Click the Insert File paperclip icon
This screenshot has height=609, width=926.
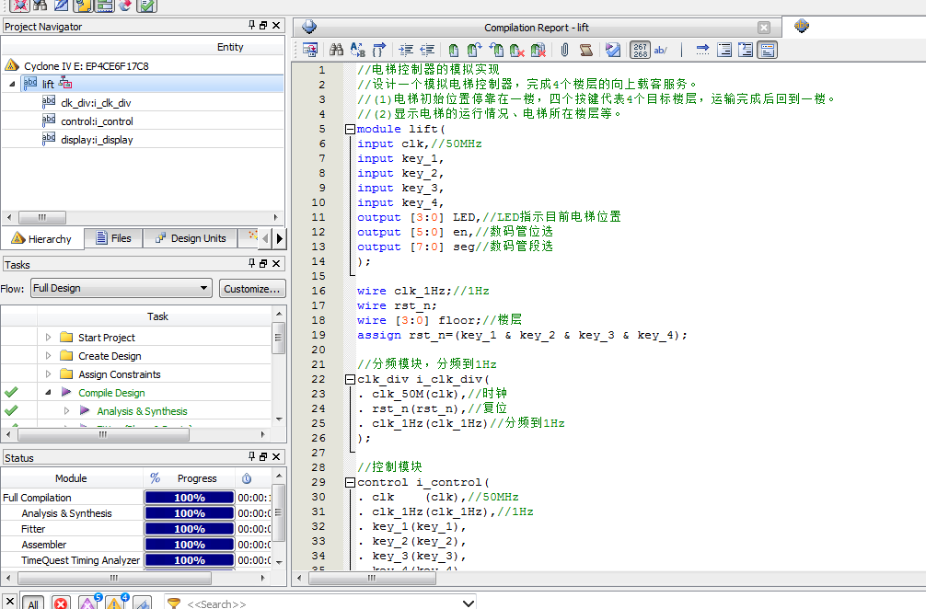564,51
